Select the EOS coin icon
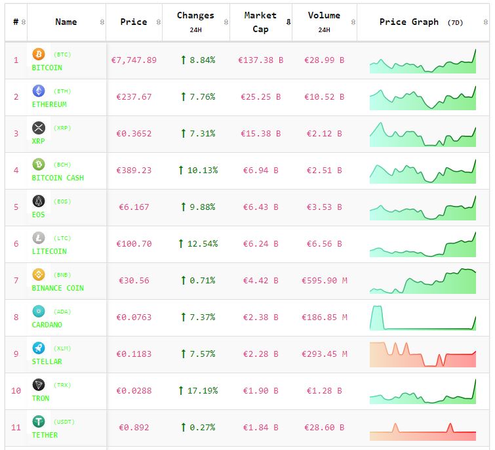Screen dimensions: 495x450 pos(38,201)
